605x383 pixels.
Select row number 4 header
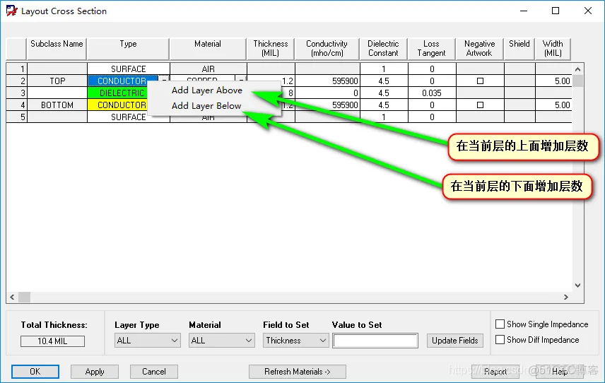[16, 105]
